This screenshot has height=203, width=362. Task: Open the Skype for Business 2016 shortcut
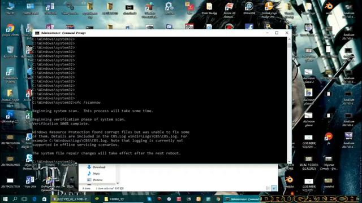pos(29,162)
